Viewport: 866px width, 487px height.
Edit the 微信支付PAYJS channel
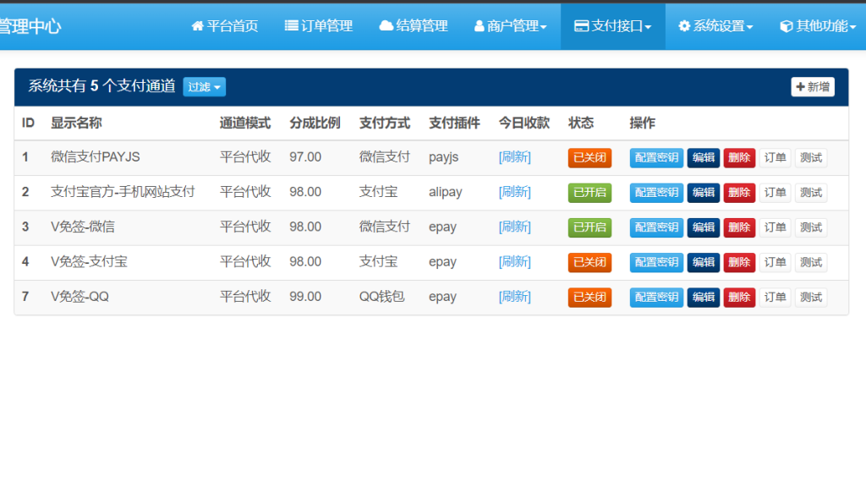click(704, 158)
